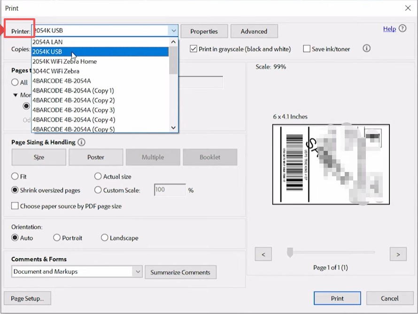The height and width of the screenshot is (314, 418).
Task: Collapse the Printer dropdown list
Action: pos(173,31)
